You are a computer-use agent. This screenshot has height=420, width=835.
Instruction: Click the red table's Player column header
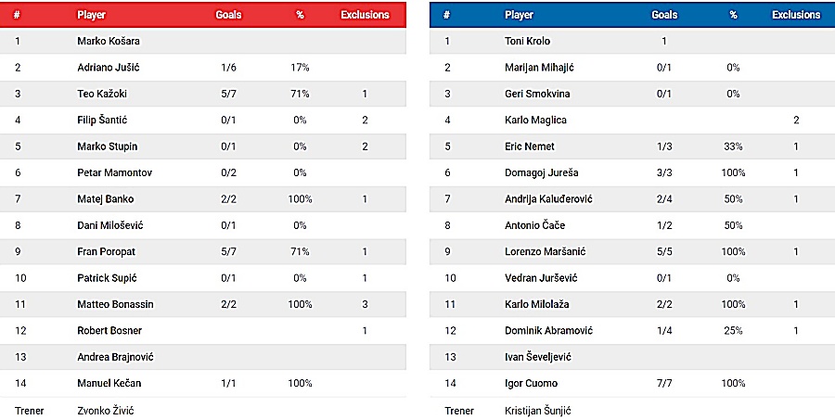click(x=92, y=16)
